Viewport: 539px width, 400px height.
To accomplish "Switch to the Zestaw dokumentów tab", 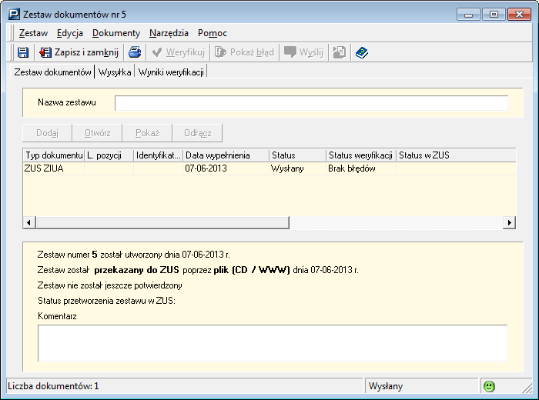I will pyautogui.click(x=52, y=72).
